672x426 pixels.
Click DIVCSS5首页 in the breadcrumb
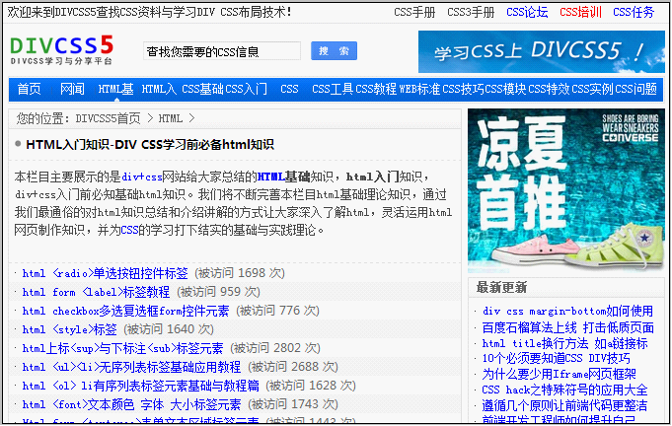tap(108, 118)
